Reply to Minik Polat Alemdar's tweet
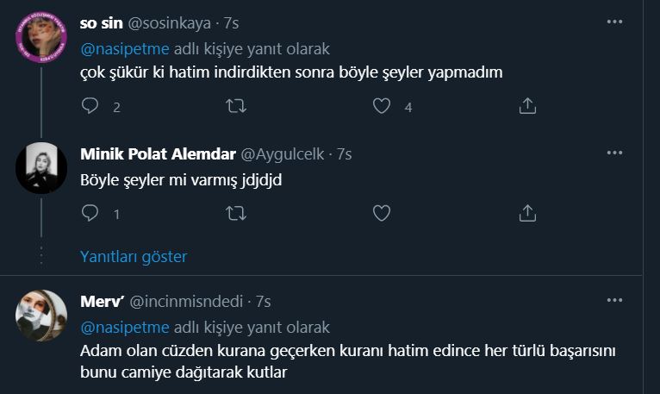This screenshot has height=394, width=660. pos(90,212)
